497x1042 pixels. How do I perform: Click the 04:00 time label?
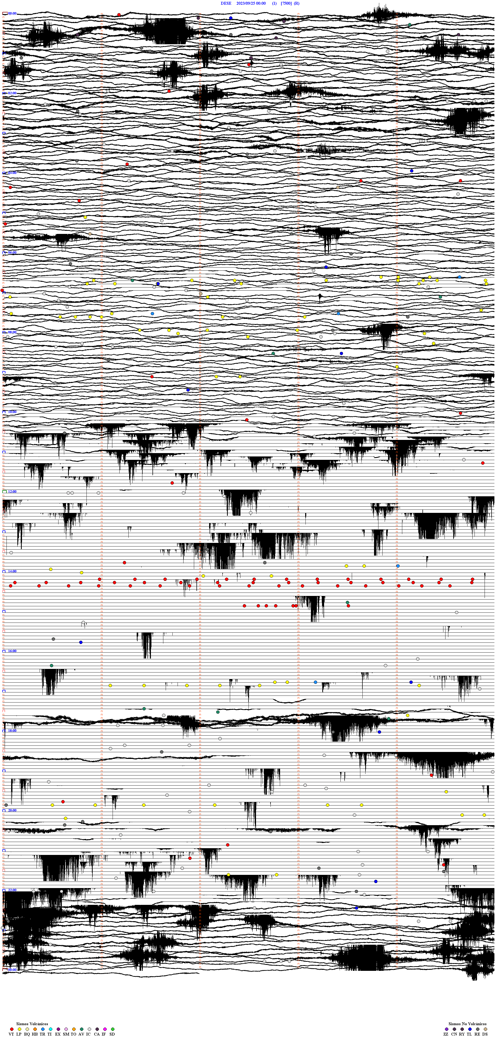click(12, 173)
